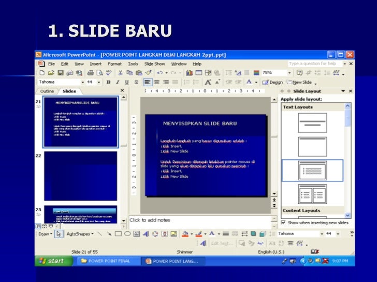Click the Select Objects pointer tool
This screenshot has height=282, width=377.
(x=59, y=234)
